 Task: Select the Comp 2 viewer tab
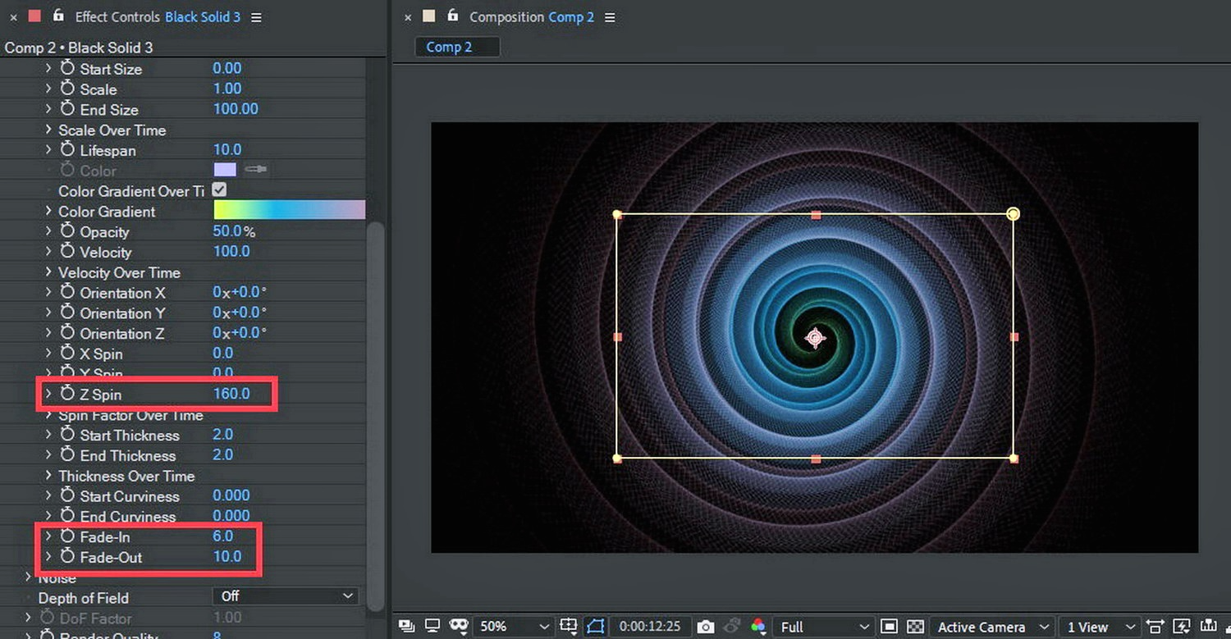[x=457, y=47]
